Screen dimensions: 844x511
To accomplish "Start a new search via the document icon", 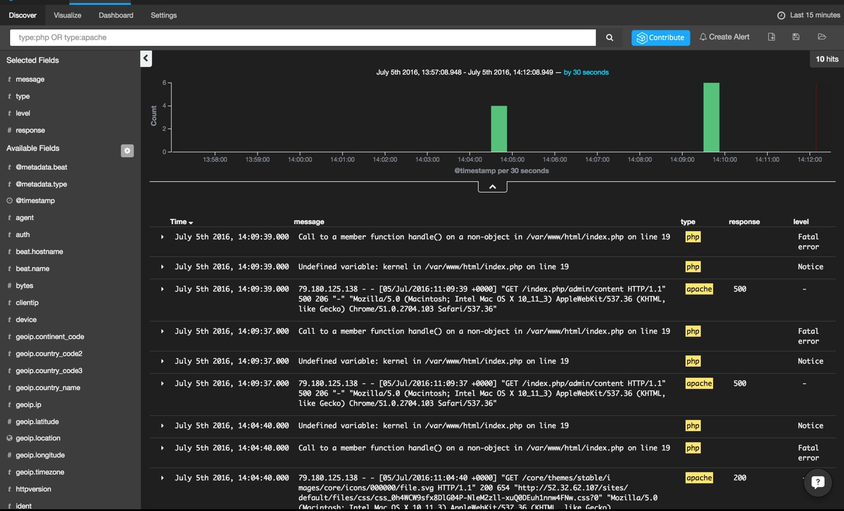I will [x=771, y=36].
